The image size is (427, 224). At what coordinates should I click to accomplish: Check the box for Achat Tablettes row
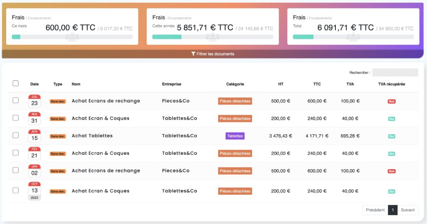pyautogui.click(x=16, y=135)
